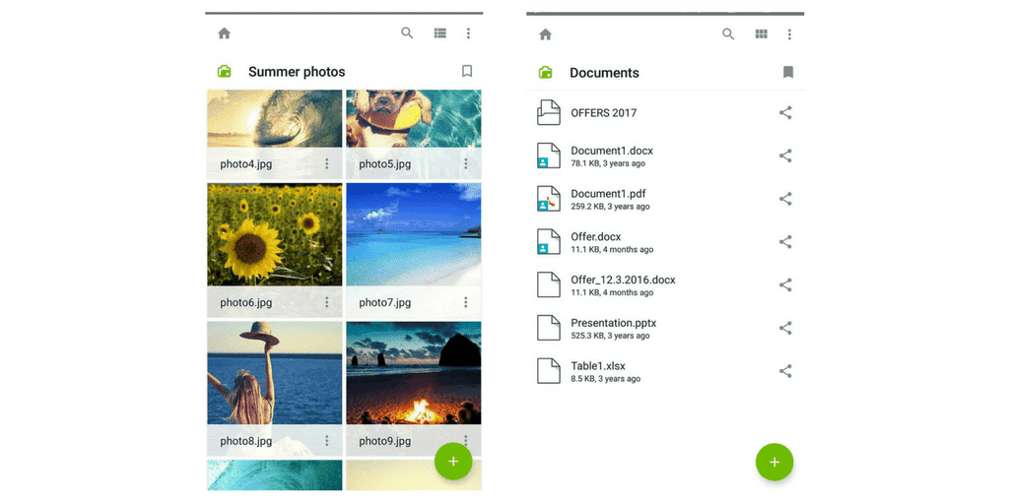Share Table1.xlsx
The height and width of the screenshot is (504, 1009).
point(785,371)
